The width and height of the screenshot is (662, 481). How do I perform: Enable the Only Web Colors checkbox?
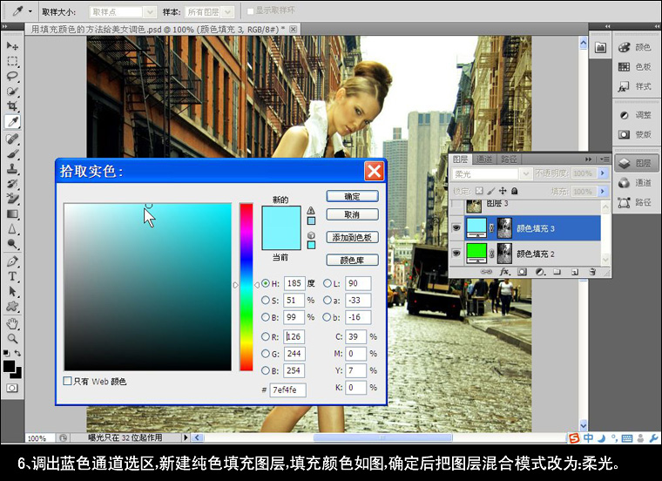(67, 381)
